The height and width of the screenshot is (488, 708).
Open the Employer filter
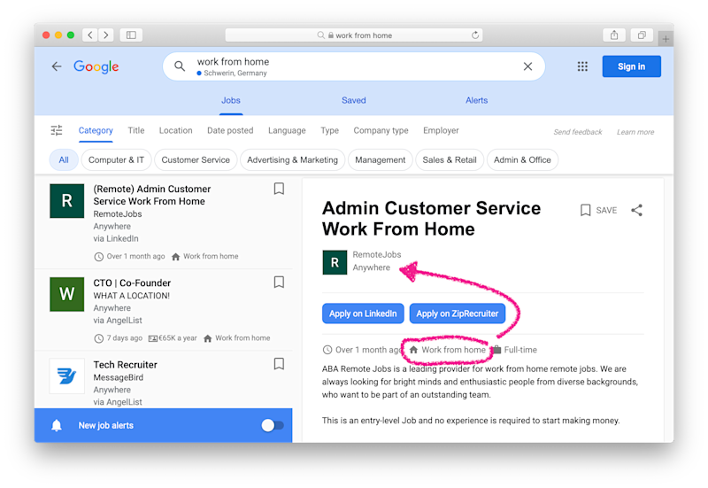point(441,130)
